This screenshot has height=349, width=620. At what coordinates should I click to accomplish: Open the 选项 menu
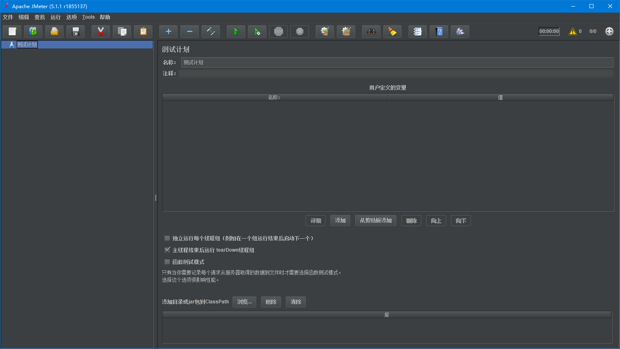point(71,17)
